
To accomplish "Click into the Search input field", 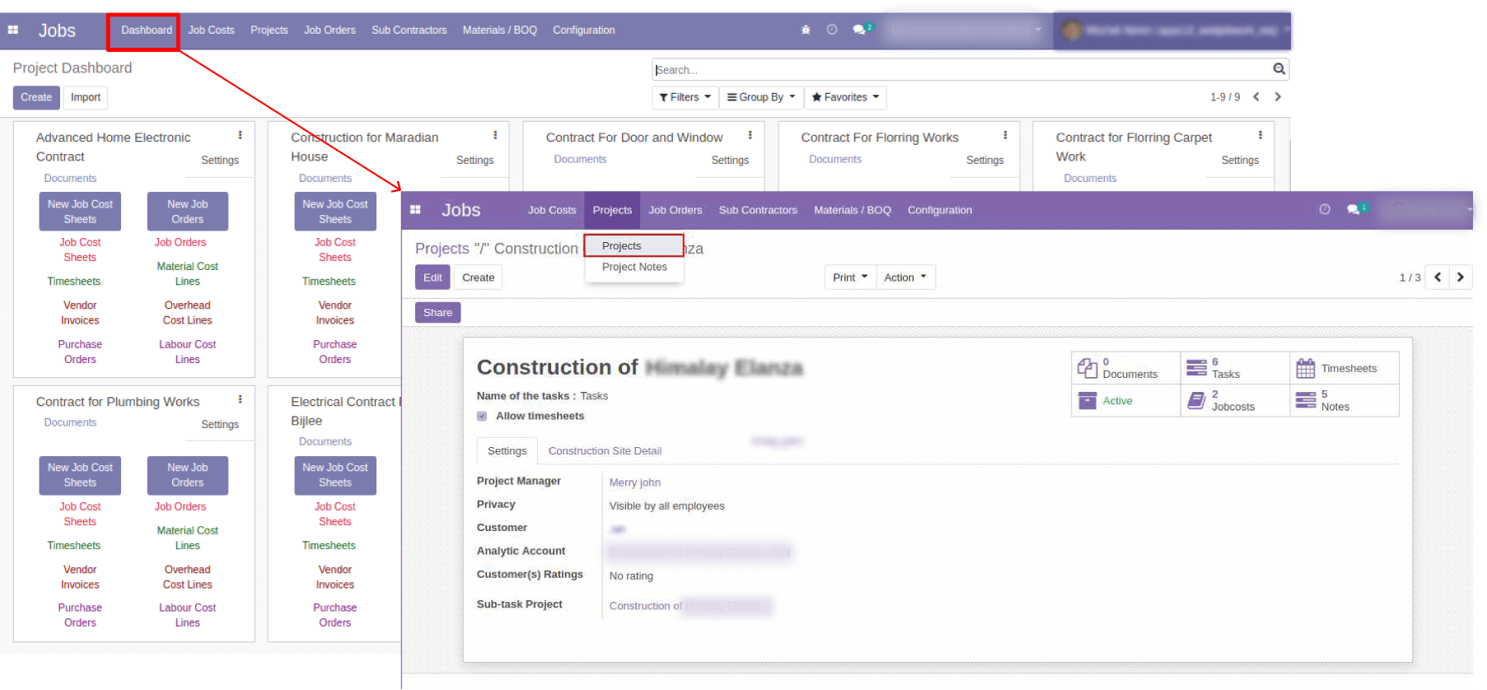I will pos(960,70).
